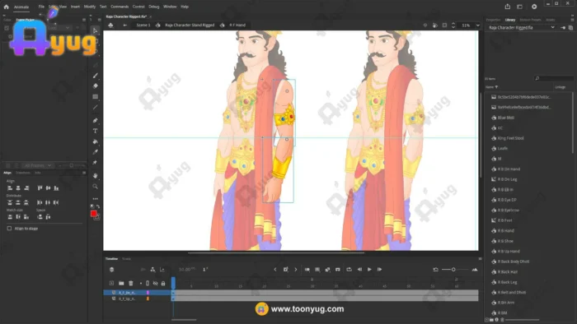Open the All Frames dropdown
The width and height of the screenshot is (577, 324).
38,165
